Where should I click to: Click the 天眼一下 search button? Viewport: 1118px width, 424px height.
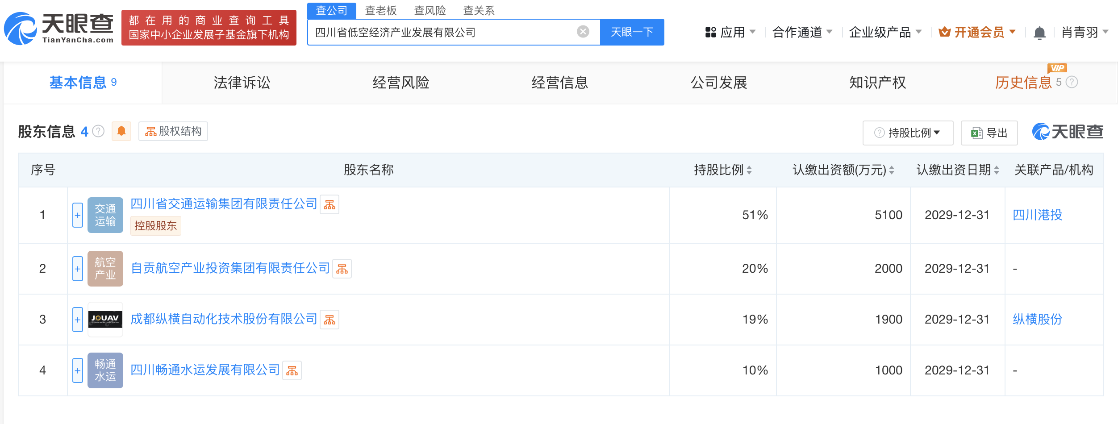[x=632, y=32]
